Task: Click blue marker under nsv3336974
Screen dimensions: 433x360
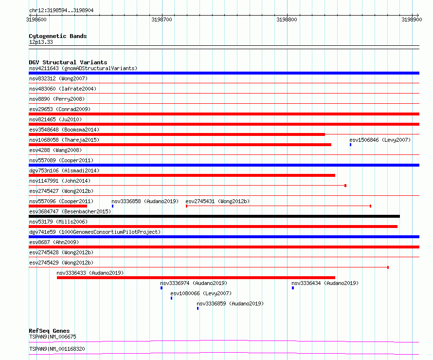Action: coord(162,288)
